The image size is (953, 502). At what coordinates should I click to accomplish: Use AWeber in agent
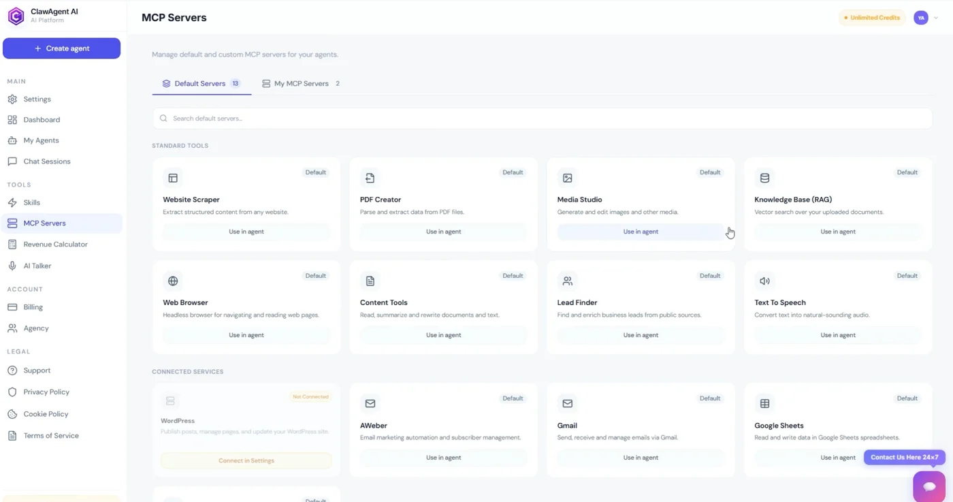pyautogui.click(x=443, y=458)
